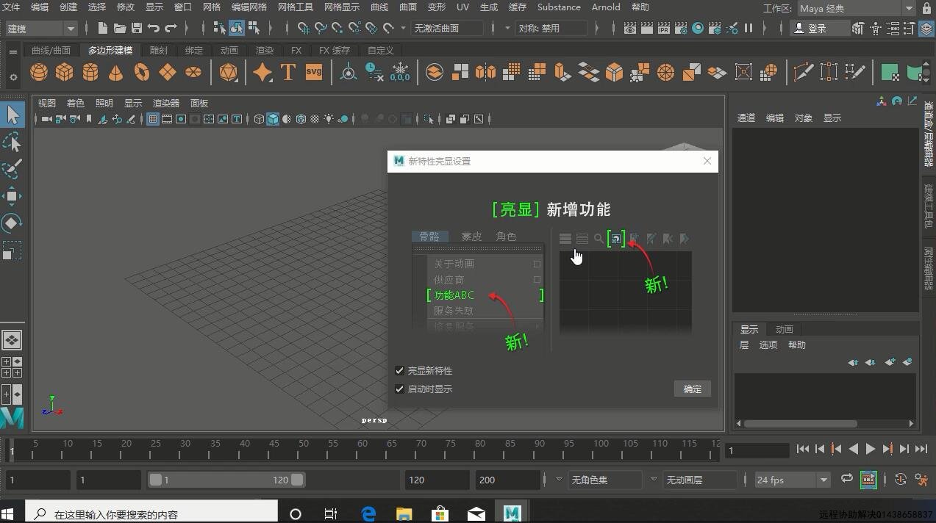This screenshot has height=523, width=936.
Task: Click the save scene icon
Action: 136,28
